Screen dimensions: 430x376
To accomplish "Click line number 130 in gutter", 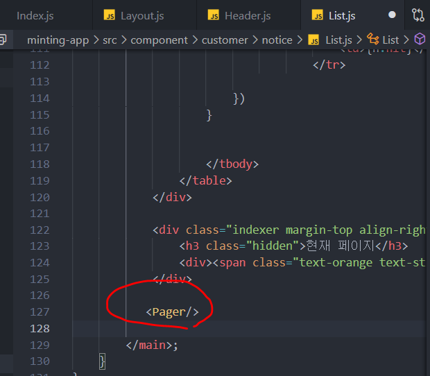I will click(40, 361).
